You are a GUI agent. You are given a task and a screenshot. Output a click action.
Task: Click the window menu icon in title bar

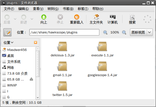(4, 3)
